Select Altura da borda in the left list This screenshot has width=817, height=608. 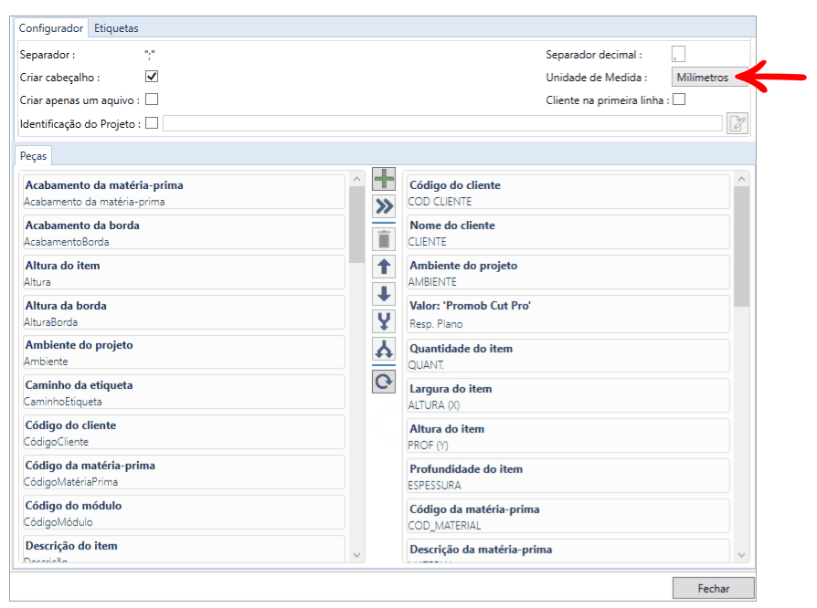click(184, 313)
